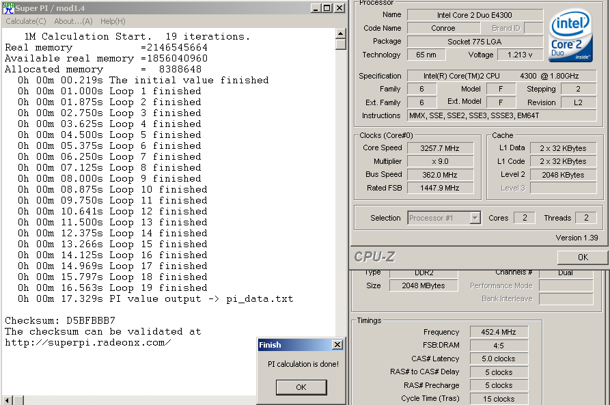
Task: Click the PI value output pi_data.txt line
Action: pos(155,298)
